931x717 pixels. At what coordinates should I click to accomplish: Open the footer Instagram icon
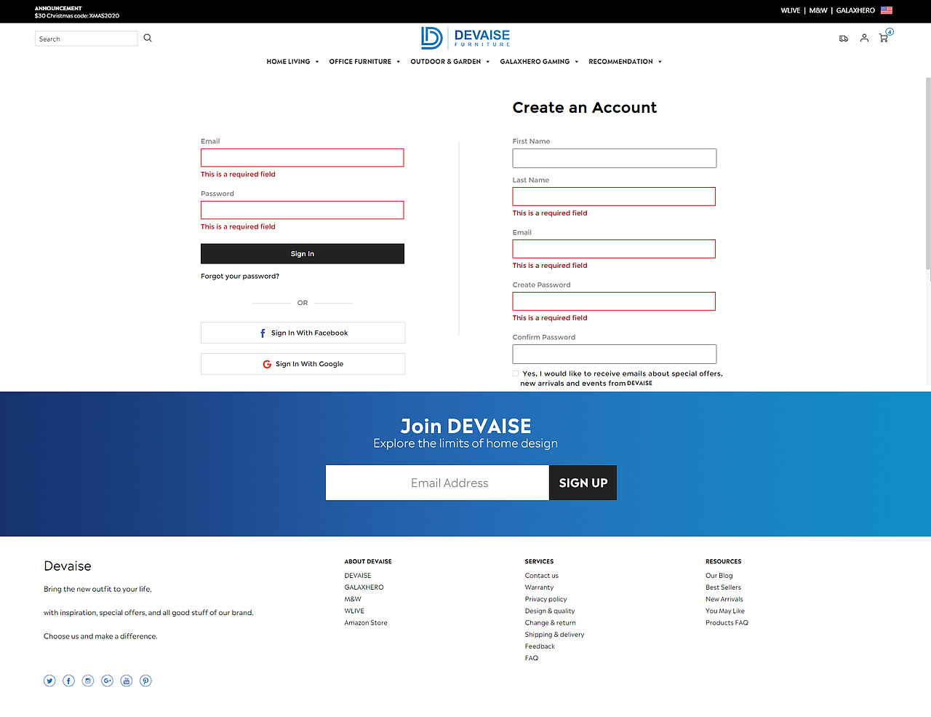point(88,681)
